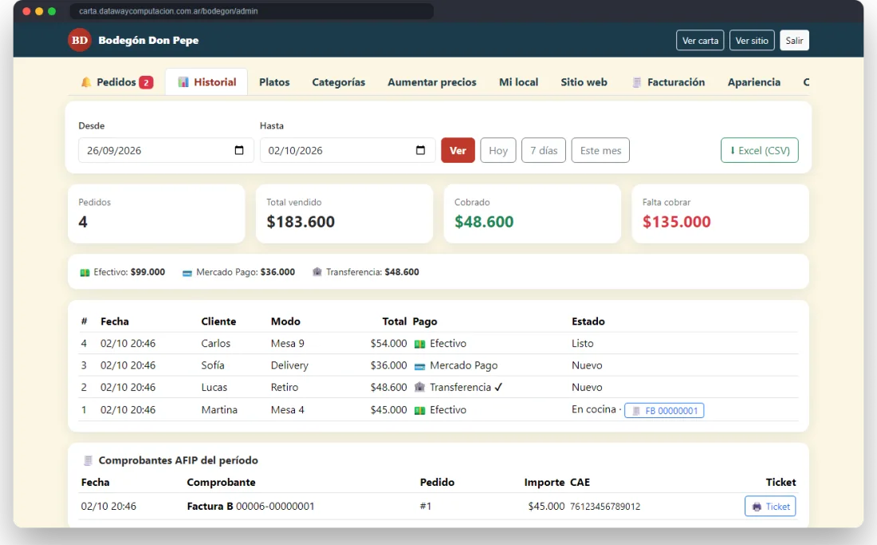Click the red notification badge on Pedidos
The width and height of the screenshot is (877, 545).
[146, 83]
